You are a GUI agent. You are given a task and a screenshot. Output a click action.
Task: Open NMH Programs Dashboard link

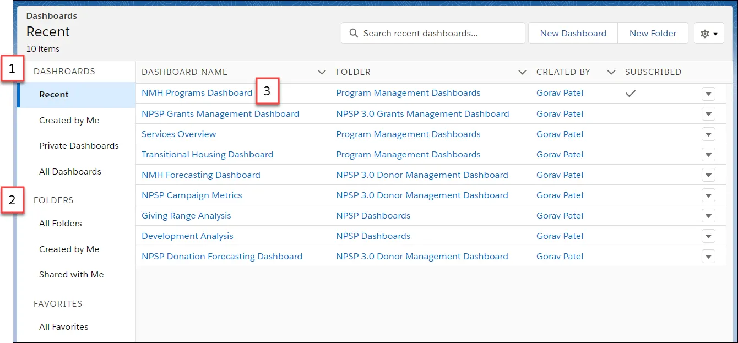pyautogui.click(x=197, y=93)
